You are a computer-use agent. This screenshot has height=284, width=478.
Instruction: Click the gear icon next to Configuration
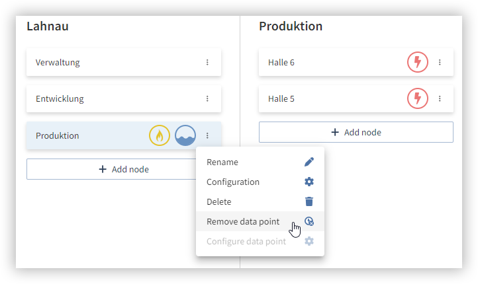(x=309, y=182)
